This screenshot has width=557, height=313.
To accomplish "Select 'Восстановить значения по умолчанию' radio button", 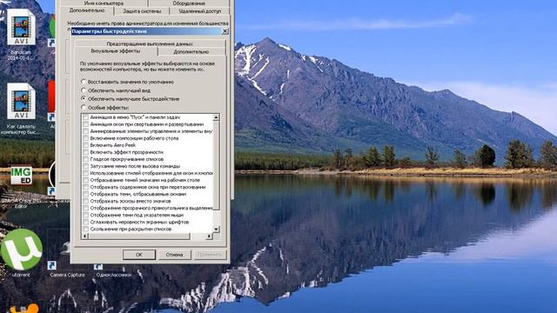I will point(84,82).
